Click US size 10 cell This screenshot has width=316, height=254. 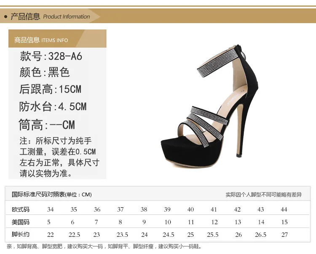click(x=168, y=222)
